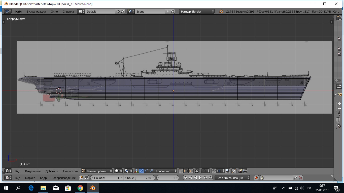344x193 pixels.
Task: Insert keyframe with the key icon
Action: click(295, 178)
